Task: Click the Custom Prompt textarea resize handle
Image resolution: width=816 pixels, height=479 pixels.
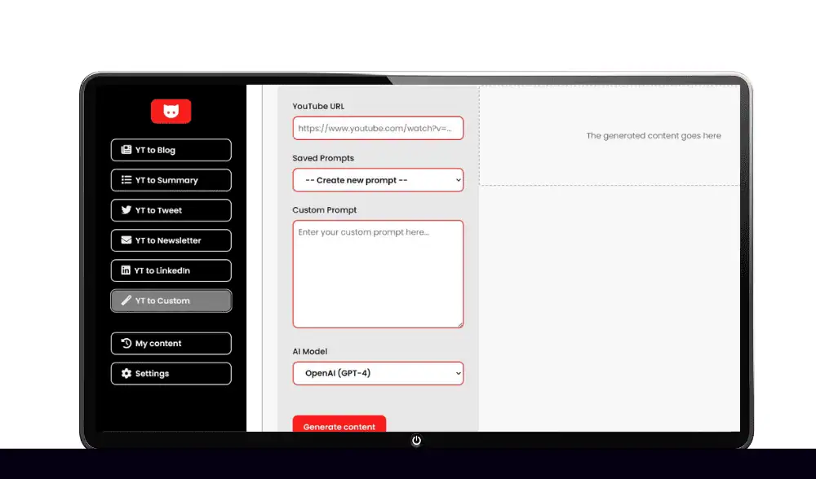Action: pyautogui.click(x=460, y=324)
